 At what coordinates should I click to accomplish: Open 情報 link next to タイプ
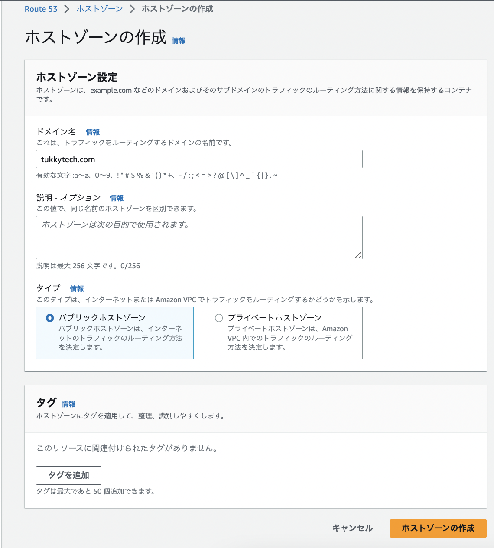click(x=77, y=289)
